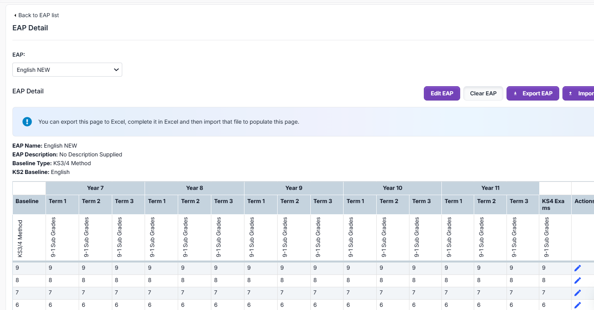Click the Baseline cell showing 6

click(29, 305)
